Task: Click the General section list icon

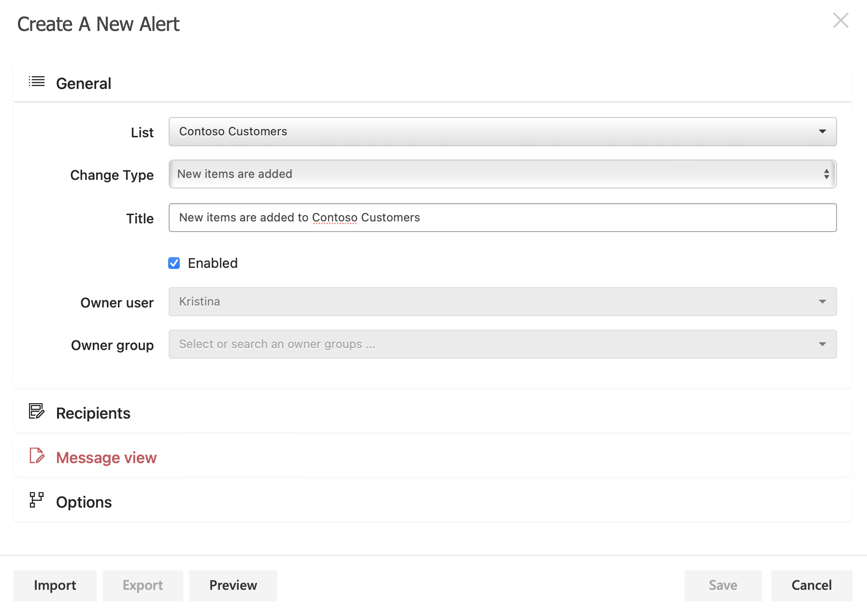Action: coord(36,82)
